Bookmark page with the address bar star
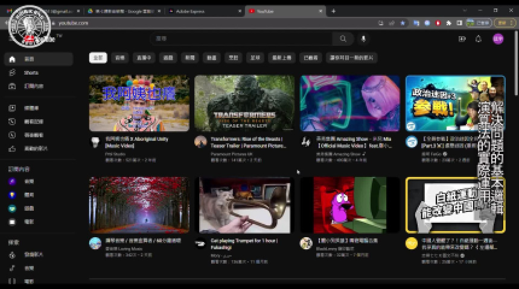This screenshot has height=289, width=519. coord(403,23)
